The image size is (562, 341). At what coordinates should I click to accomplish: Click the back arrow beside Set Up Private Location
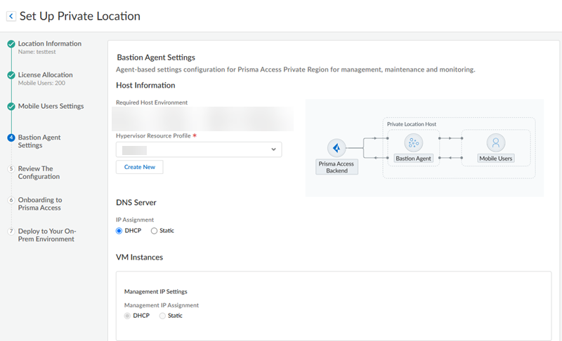click(x=11, y=16)
